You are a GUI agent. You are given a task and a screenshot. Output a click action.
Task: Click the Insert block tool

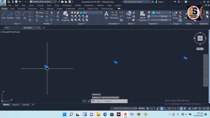pyautogui.click(x=129, y=15)
